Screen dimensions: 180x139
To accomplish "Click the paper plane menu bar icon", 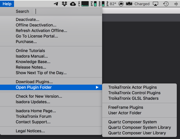I will pos(56,4).
